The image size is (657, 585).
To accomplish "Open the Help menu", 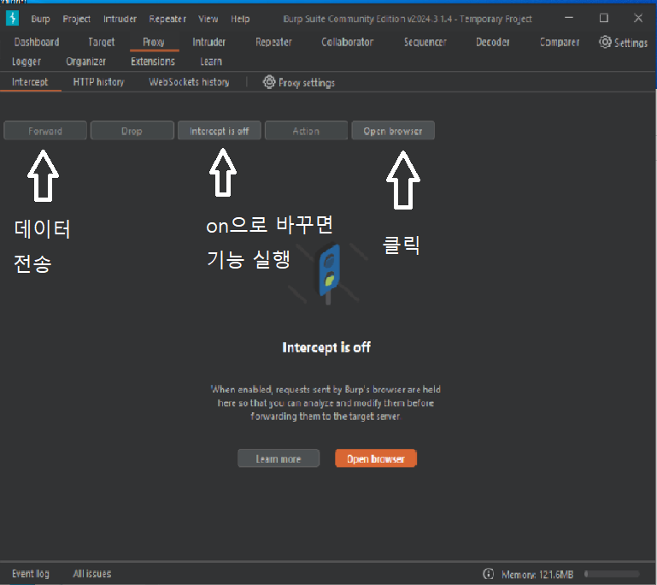I will coord(240,19).
